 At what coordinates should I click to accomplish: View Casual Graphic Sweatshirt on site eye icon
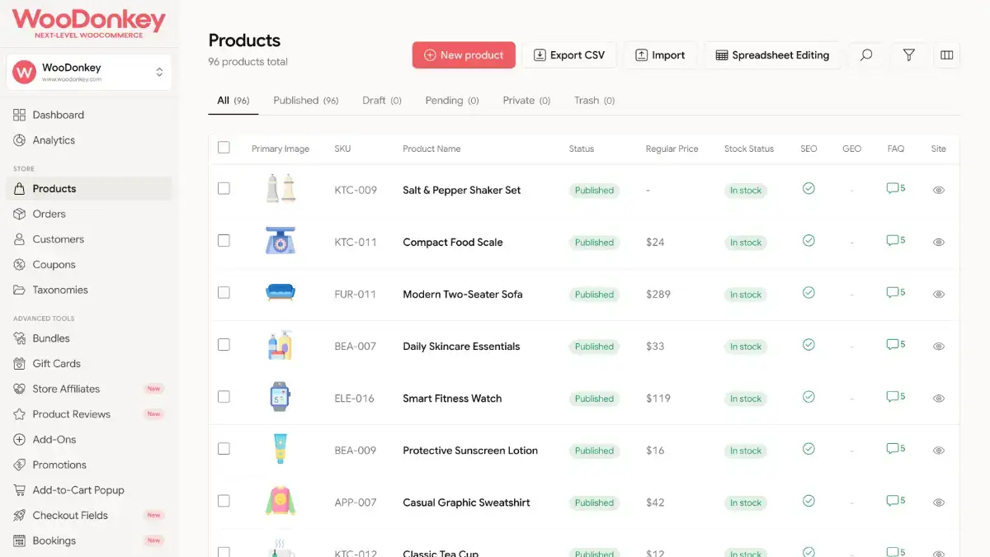point(938,503)
